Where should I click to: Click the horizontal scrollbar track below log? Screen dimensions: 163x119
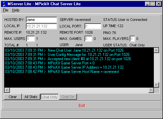pos(79,90)
